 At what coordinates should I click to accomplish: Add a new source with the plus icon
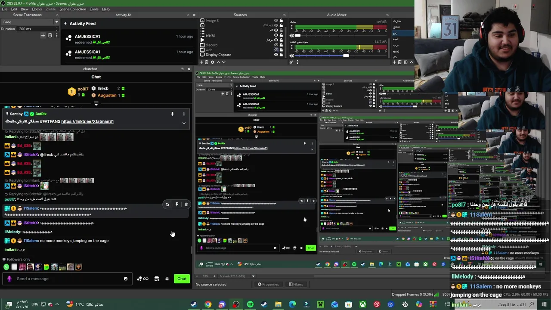tap(201, 62)
